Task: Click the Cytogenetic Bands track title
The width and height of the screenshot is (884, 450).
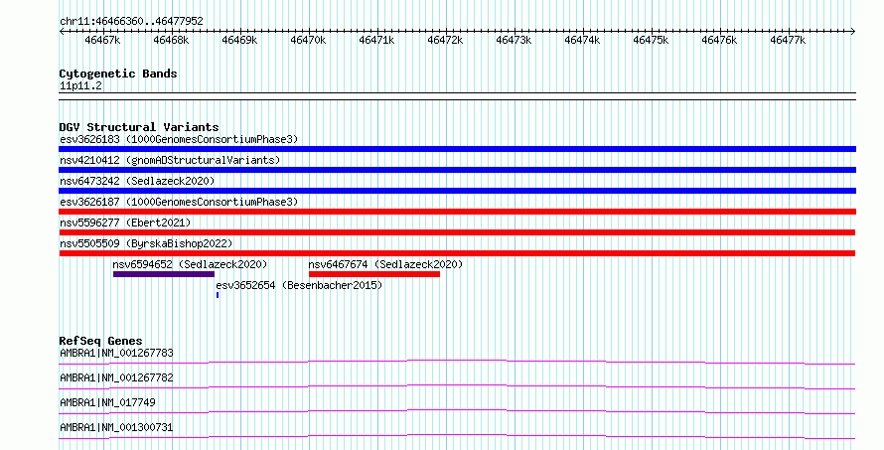Action: [118, 74]
